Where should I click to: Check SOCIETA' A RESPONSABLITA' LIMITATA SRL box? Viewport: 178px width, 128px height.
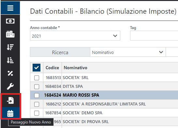37,104
